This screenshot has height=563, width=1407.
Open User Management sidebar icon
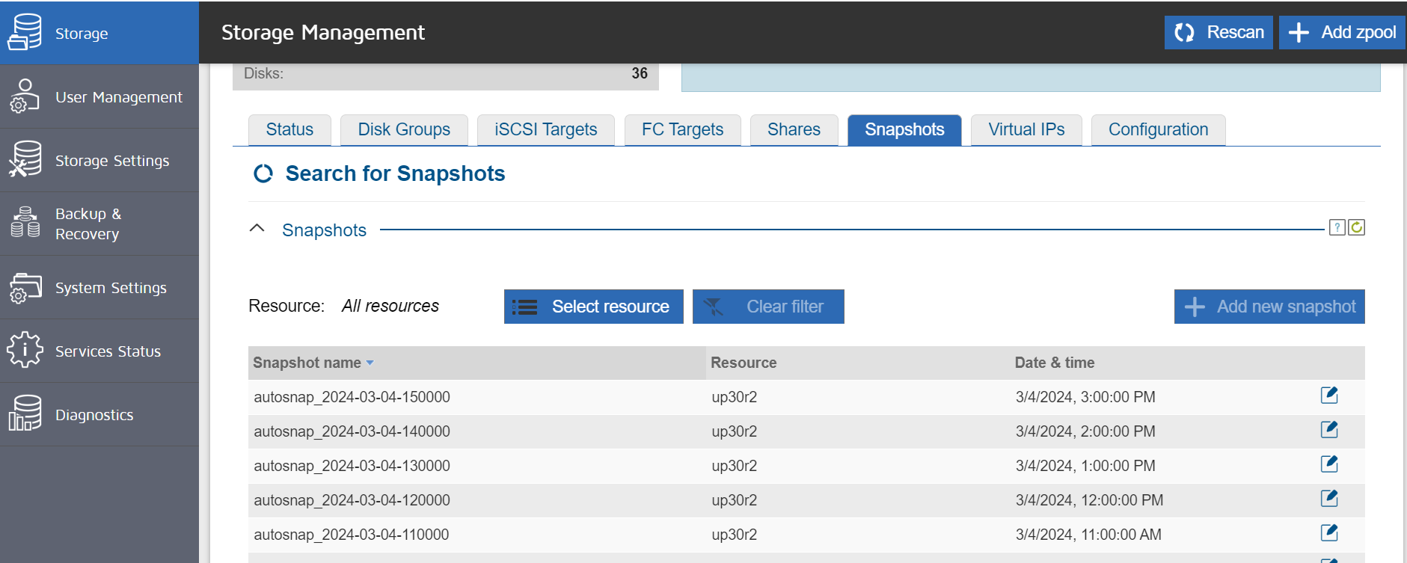coord(24,96)
